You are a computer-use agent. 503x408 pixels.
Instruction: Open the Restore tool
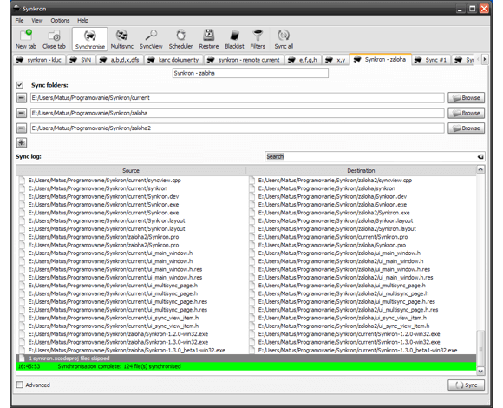point(209,39)
